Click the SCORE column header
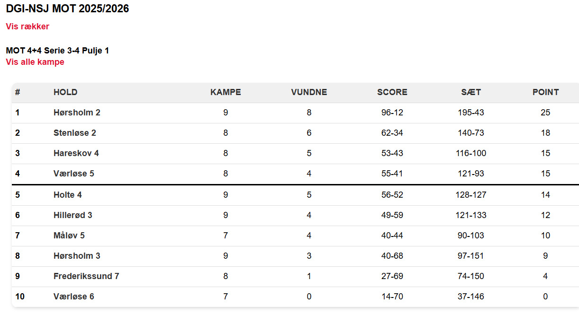Image resolution: width=579 pixels, height=315 pixels. pyautogui.click(x=392, y=92)
